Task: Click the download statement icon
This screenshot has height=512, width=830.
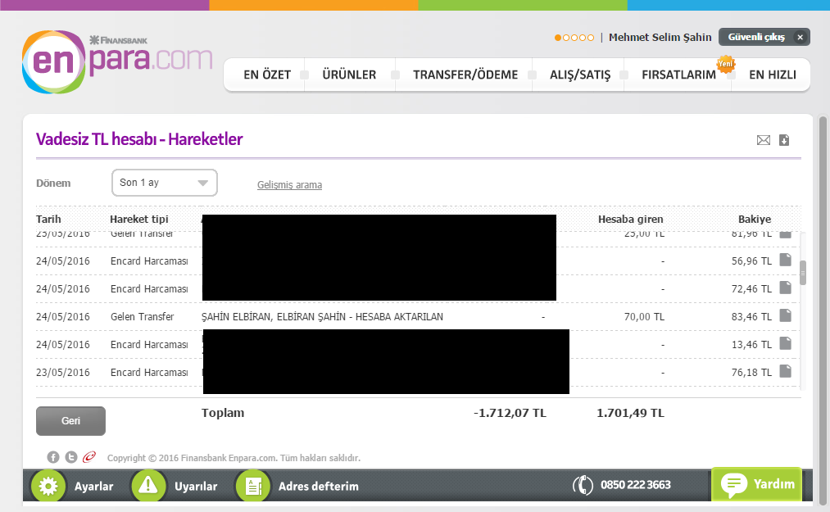Action: pyautogui.click(x=784, y=140)
